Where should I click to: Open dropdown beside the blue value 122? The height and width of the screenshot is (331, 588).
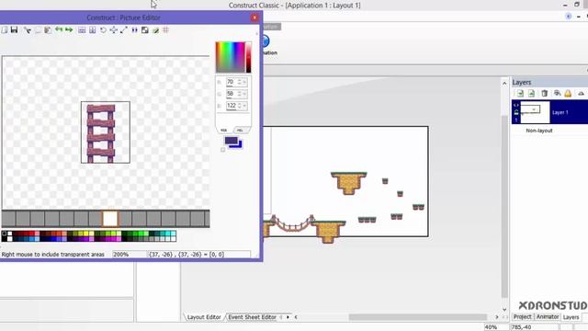point(244,106)
